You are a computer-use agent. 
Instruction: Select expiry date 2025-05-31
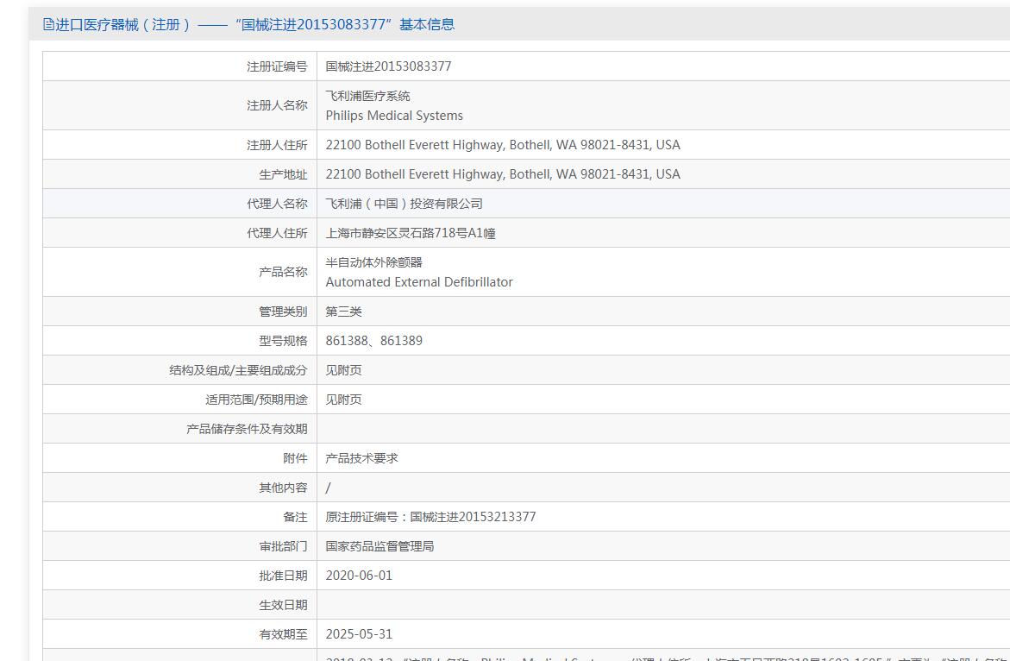point(359,634)
